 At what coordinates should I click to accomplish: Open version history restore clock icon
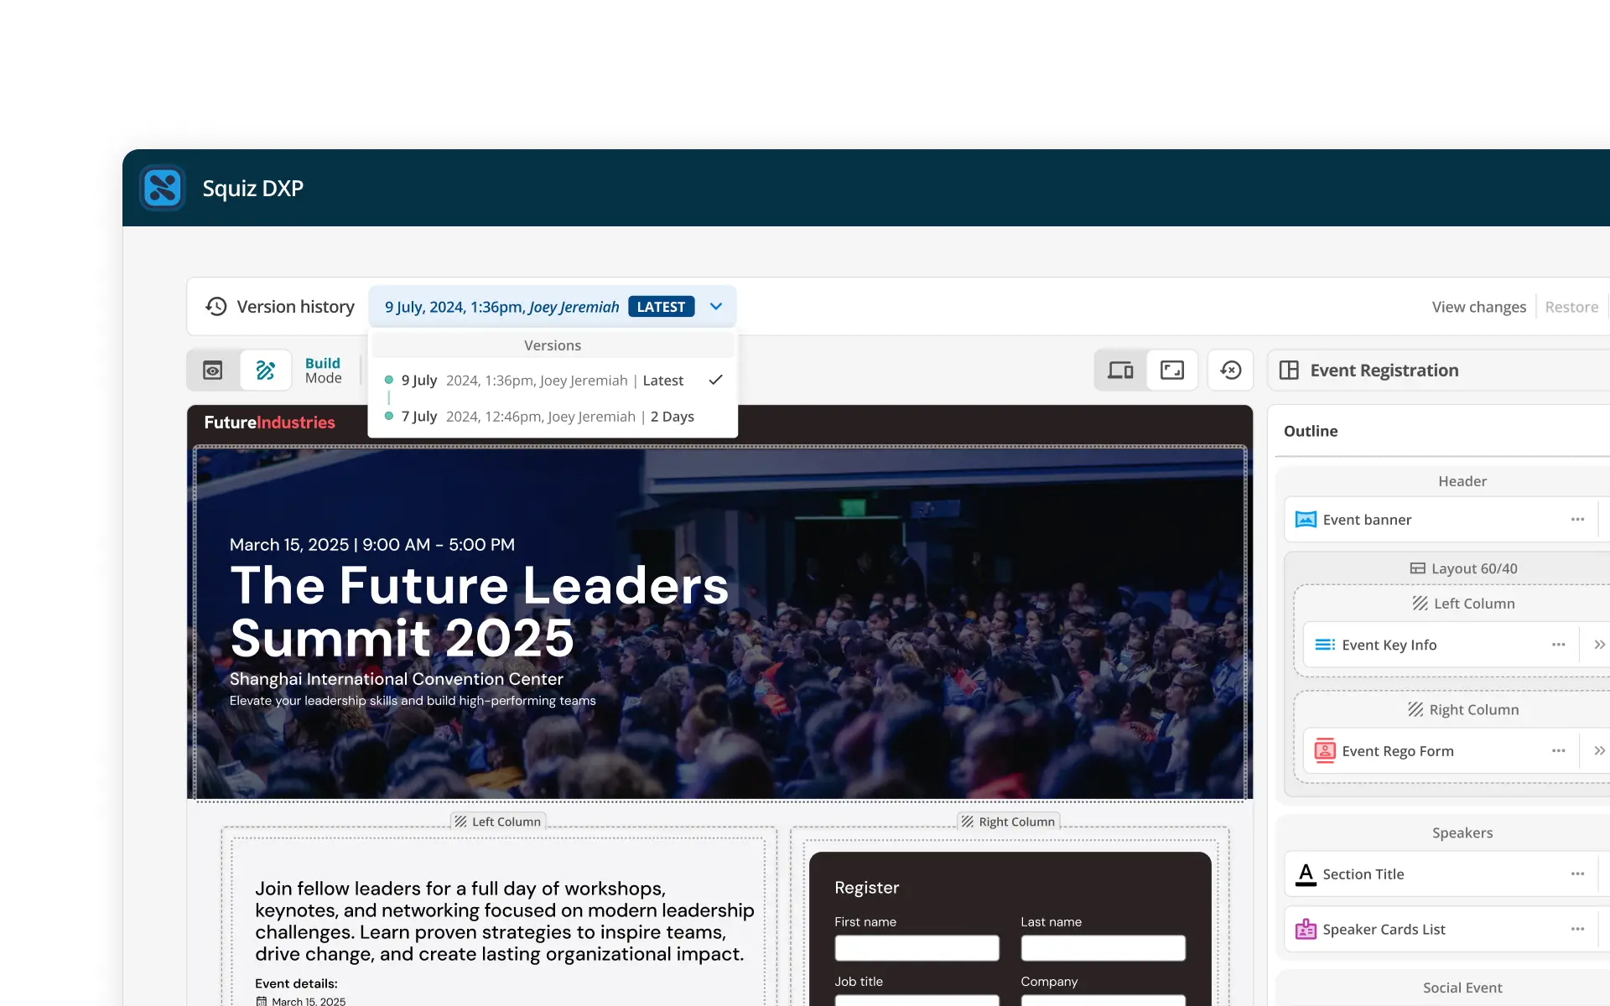(1230, 370)
